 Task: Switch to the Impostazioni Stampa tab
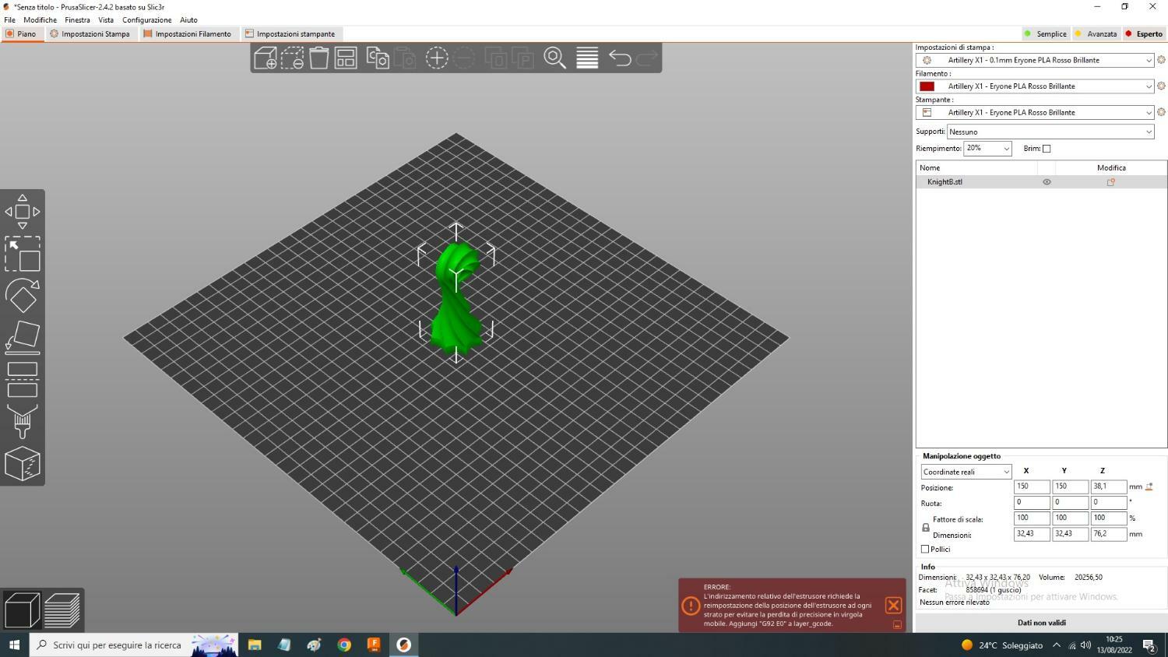click(x=90, y=34)
